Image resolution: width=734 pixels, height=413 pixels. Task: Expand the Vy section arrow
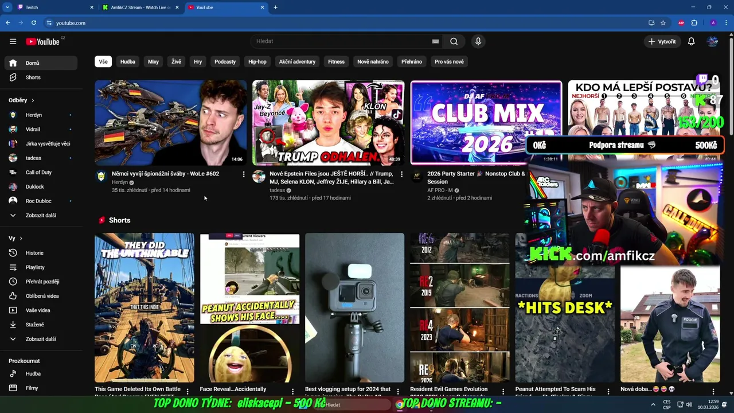21,238
